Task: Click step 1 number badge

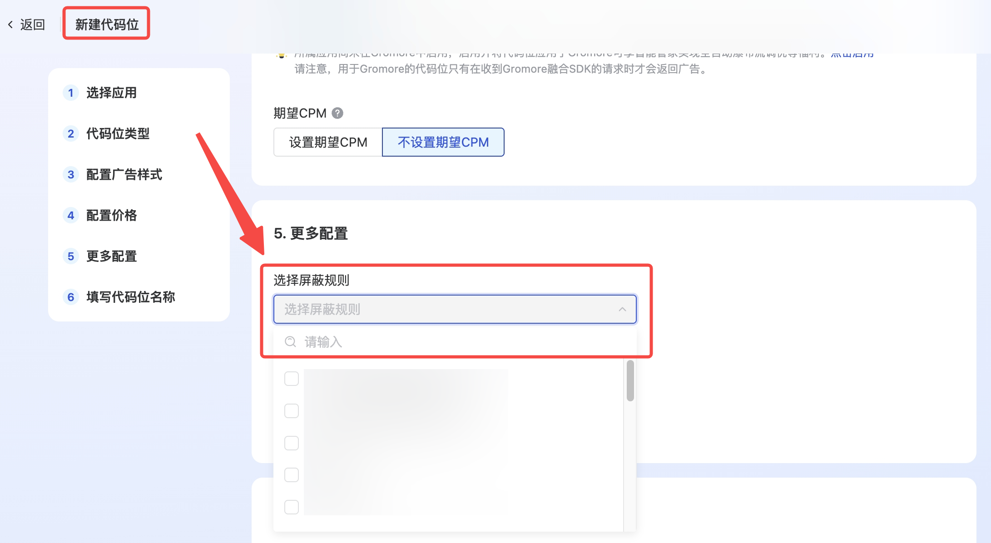Action: (x=71, y=93)
